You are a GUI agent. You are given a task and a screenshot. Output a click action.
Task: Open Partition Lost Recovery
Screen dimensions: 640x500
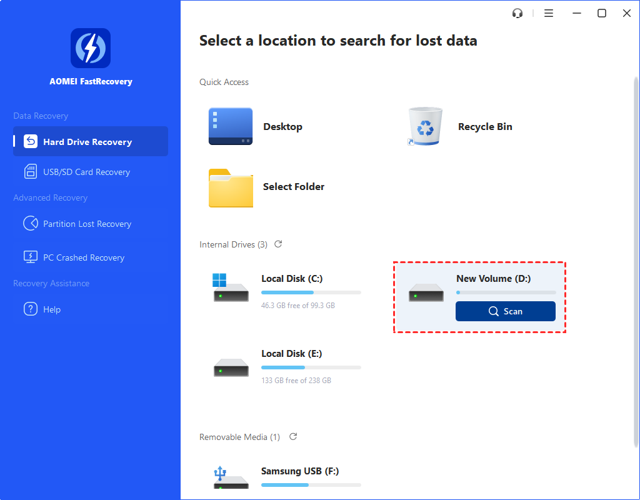[x=90, y=224]
